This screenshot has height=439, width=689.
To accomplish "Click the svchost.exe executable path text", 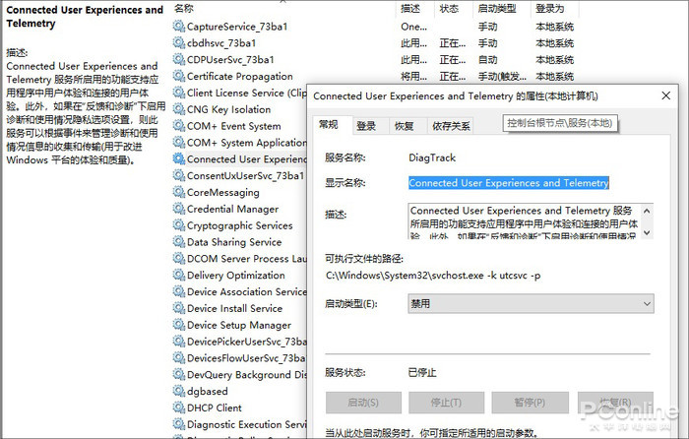I will [433, 276].
